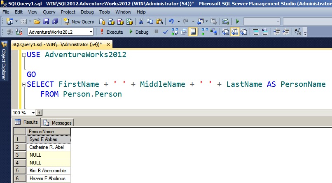Screen dimensions: 332x183
Task: Select the Syed E Abbas cell
Action: 49,139
